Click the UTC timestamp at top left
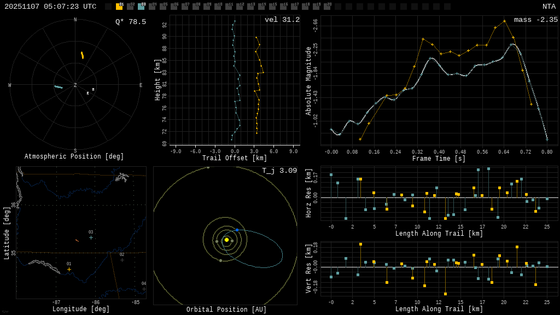Viewport: 560px width, 315px height. pyautogui.click(x=50, y=7)
